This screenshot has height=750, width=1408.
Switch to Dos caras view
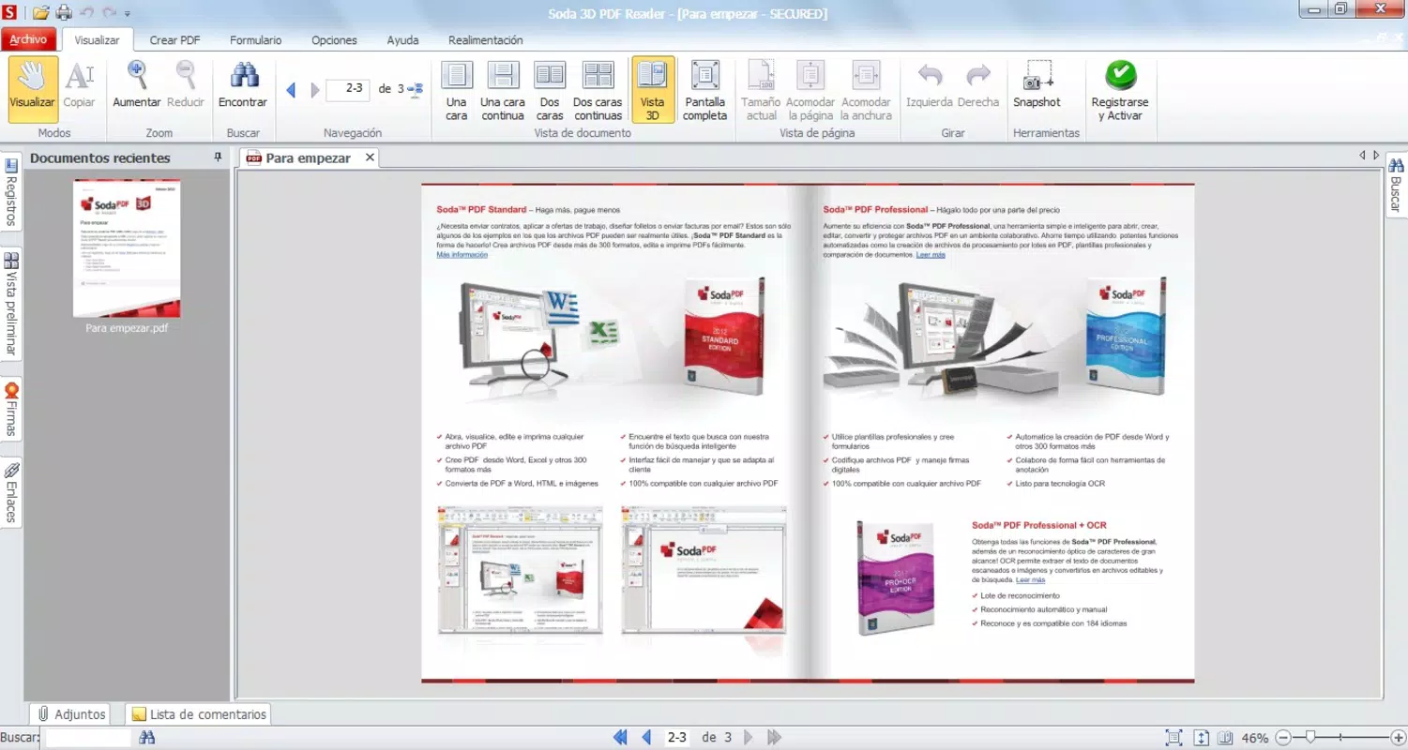click(x=550, y=89)
